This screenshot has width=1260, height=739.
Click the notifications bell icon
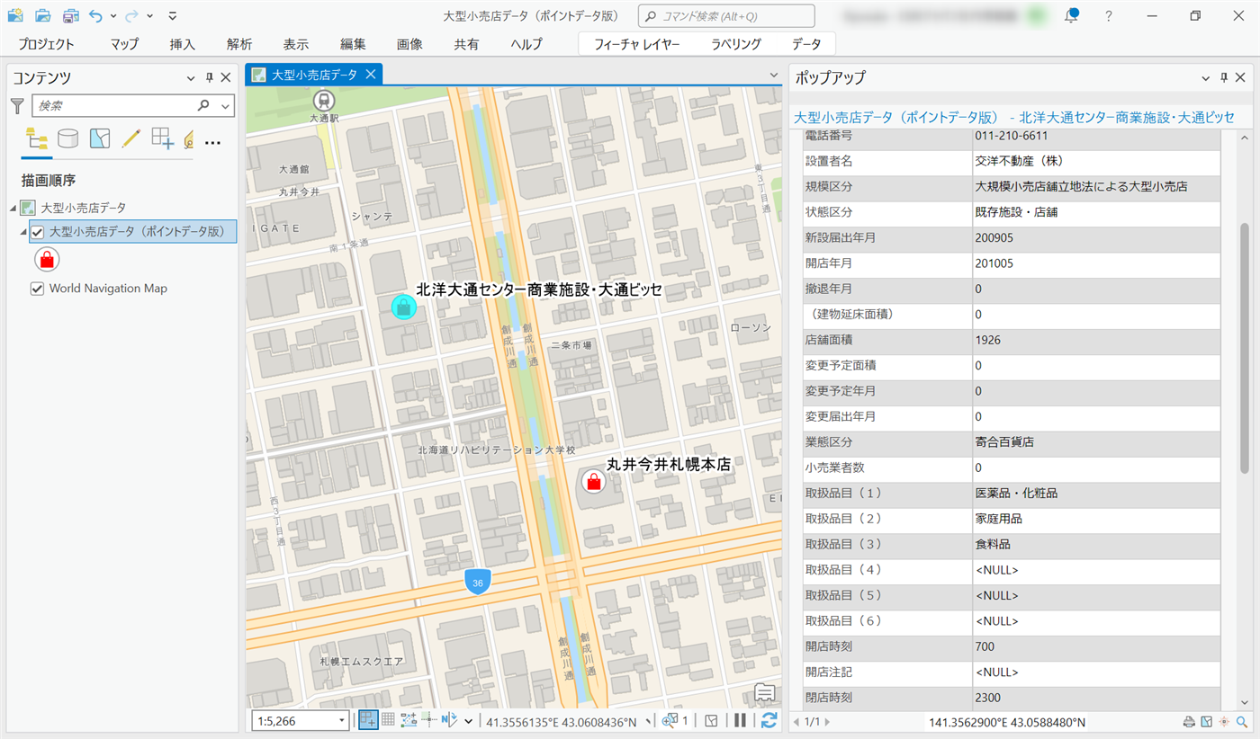click(x=1071, y=16)
